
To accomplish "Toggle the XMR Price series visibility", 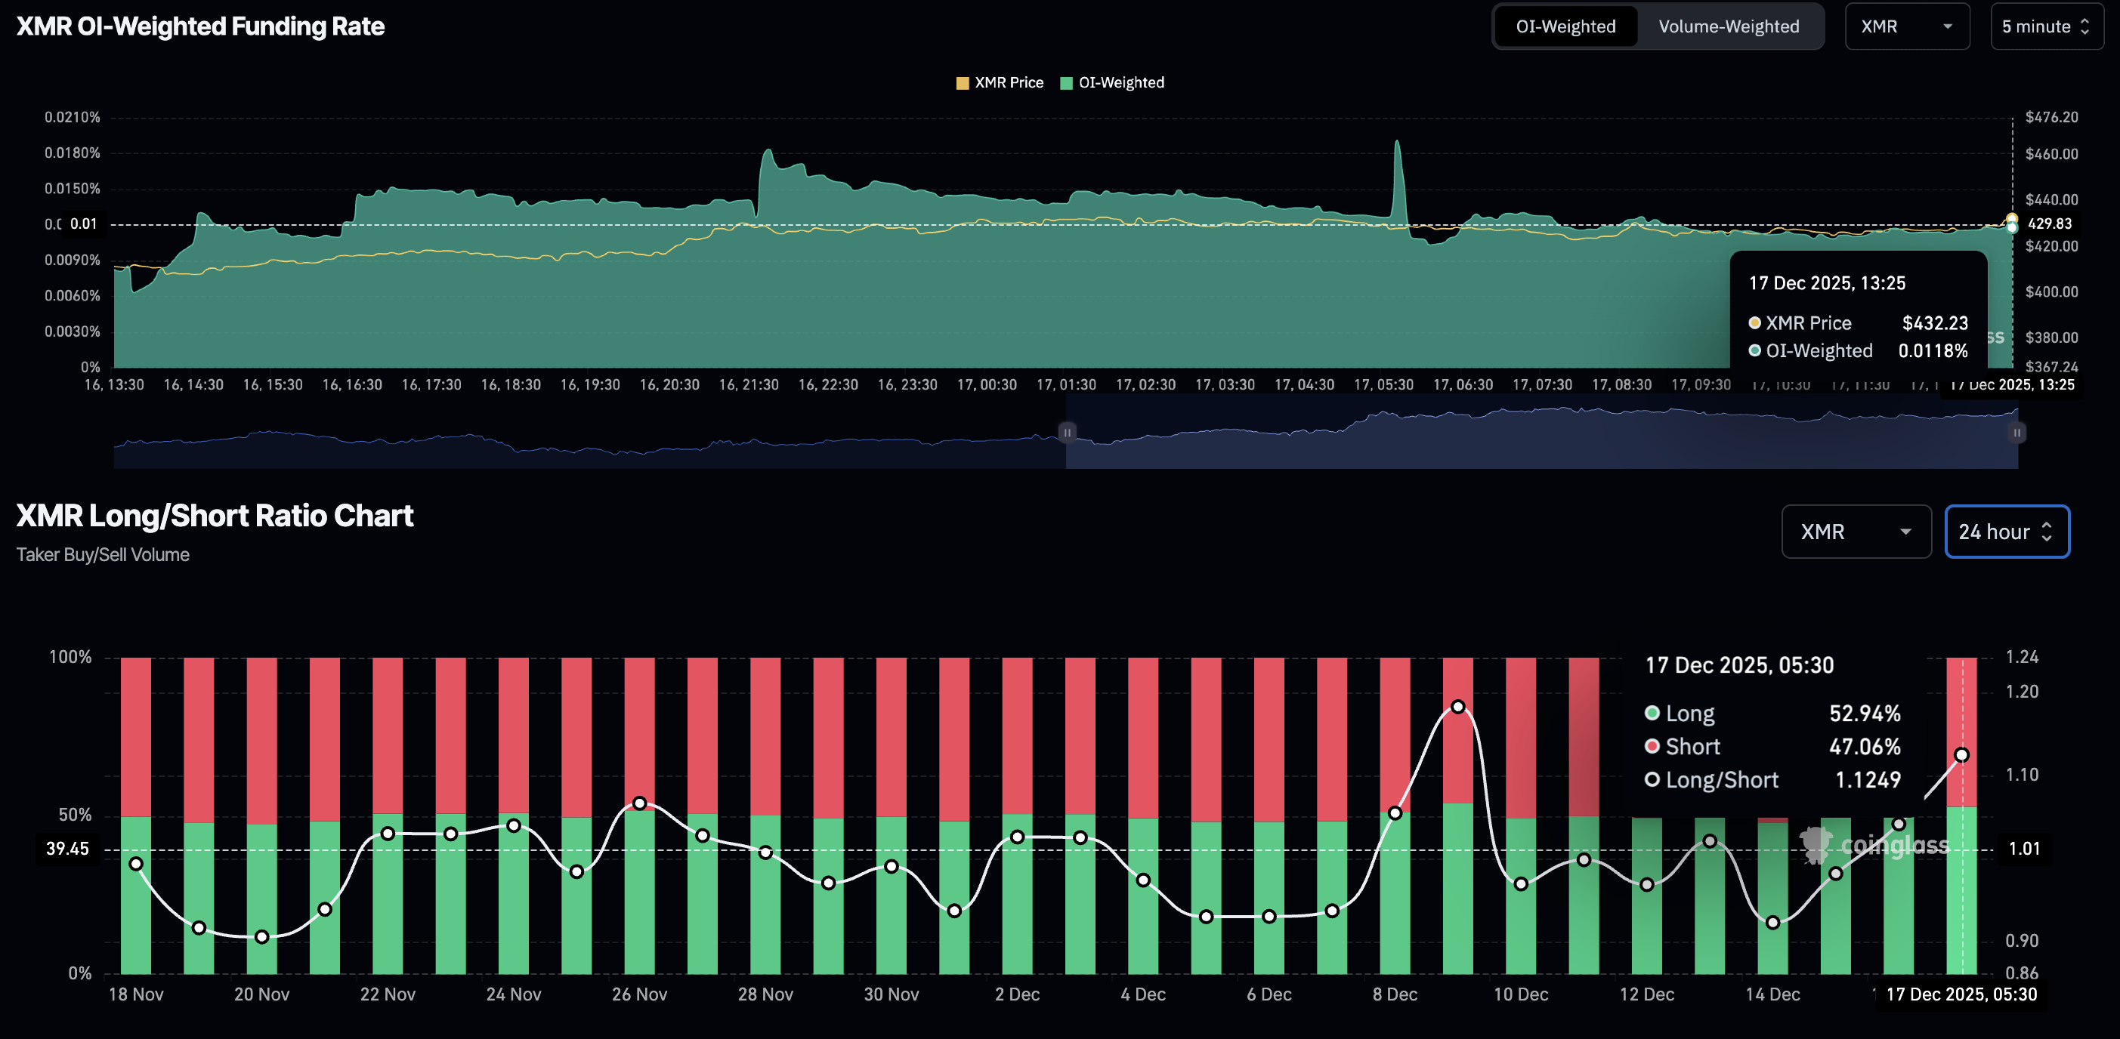I will pos(1000,82).
